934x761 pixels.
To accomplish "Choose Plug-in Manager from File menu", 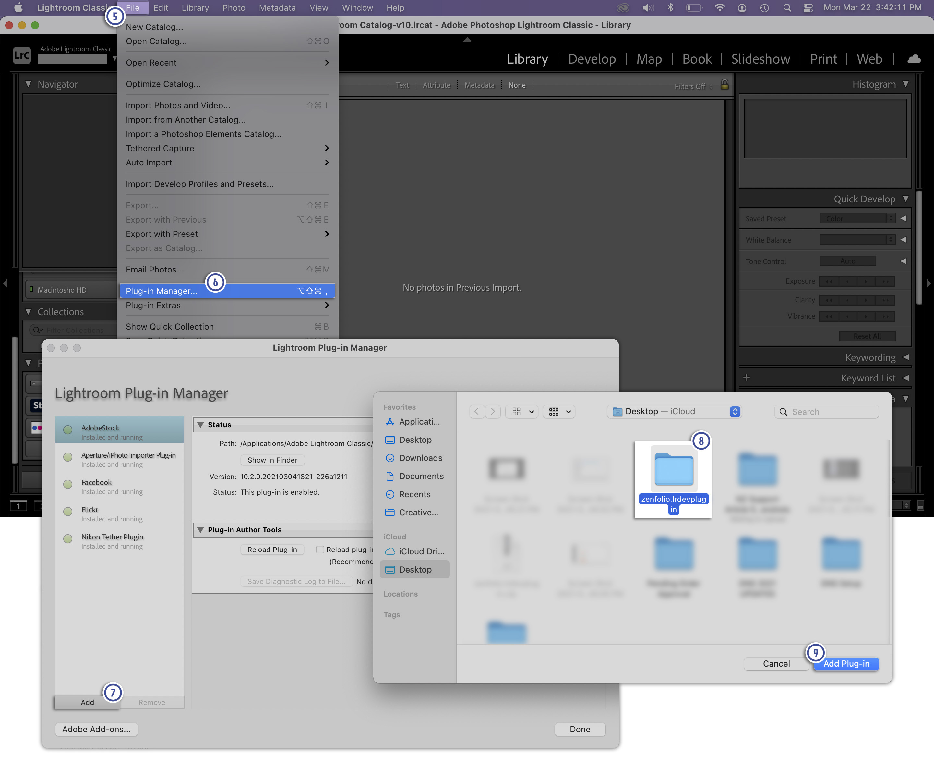I will point(227,291).
